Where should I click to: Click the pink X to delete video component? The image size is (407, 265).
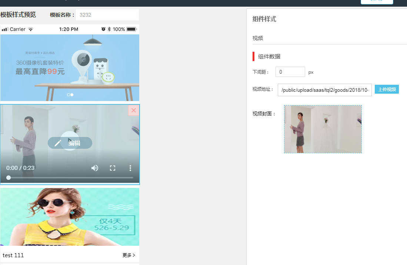tap(134, 110)
